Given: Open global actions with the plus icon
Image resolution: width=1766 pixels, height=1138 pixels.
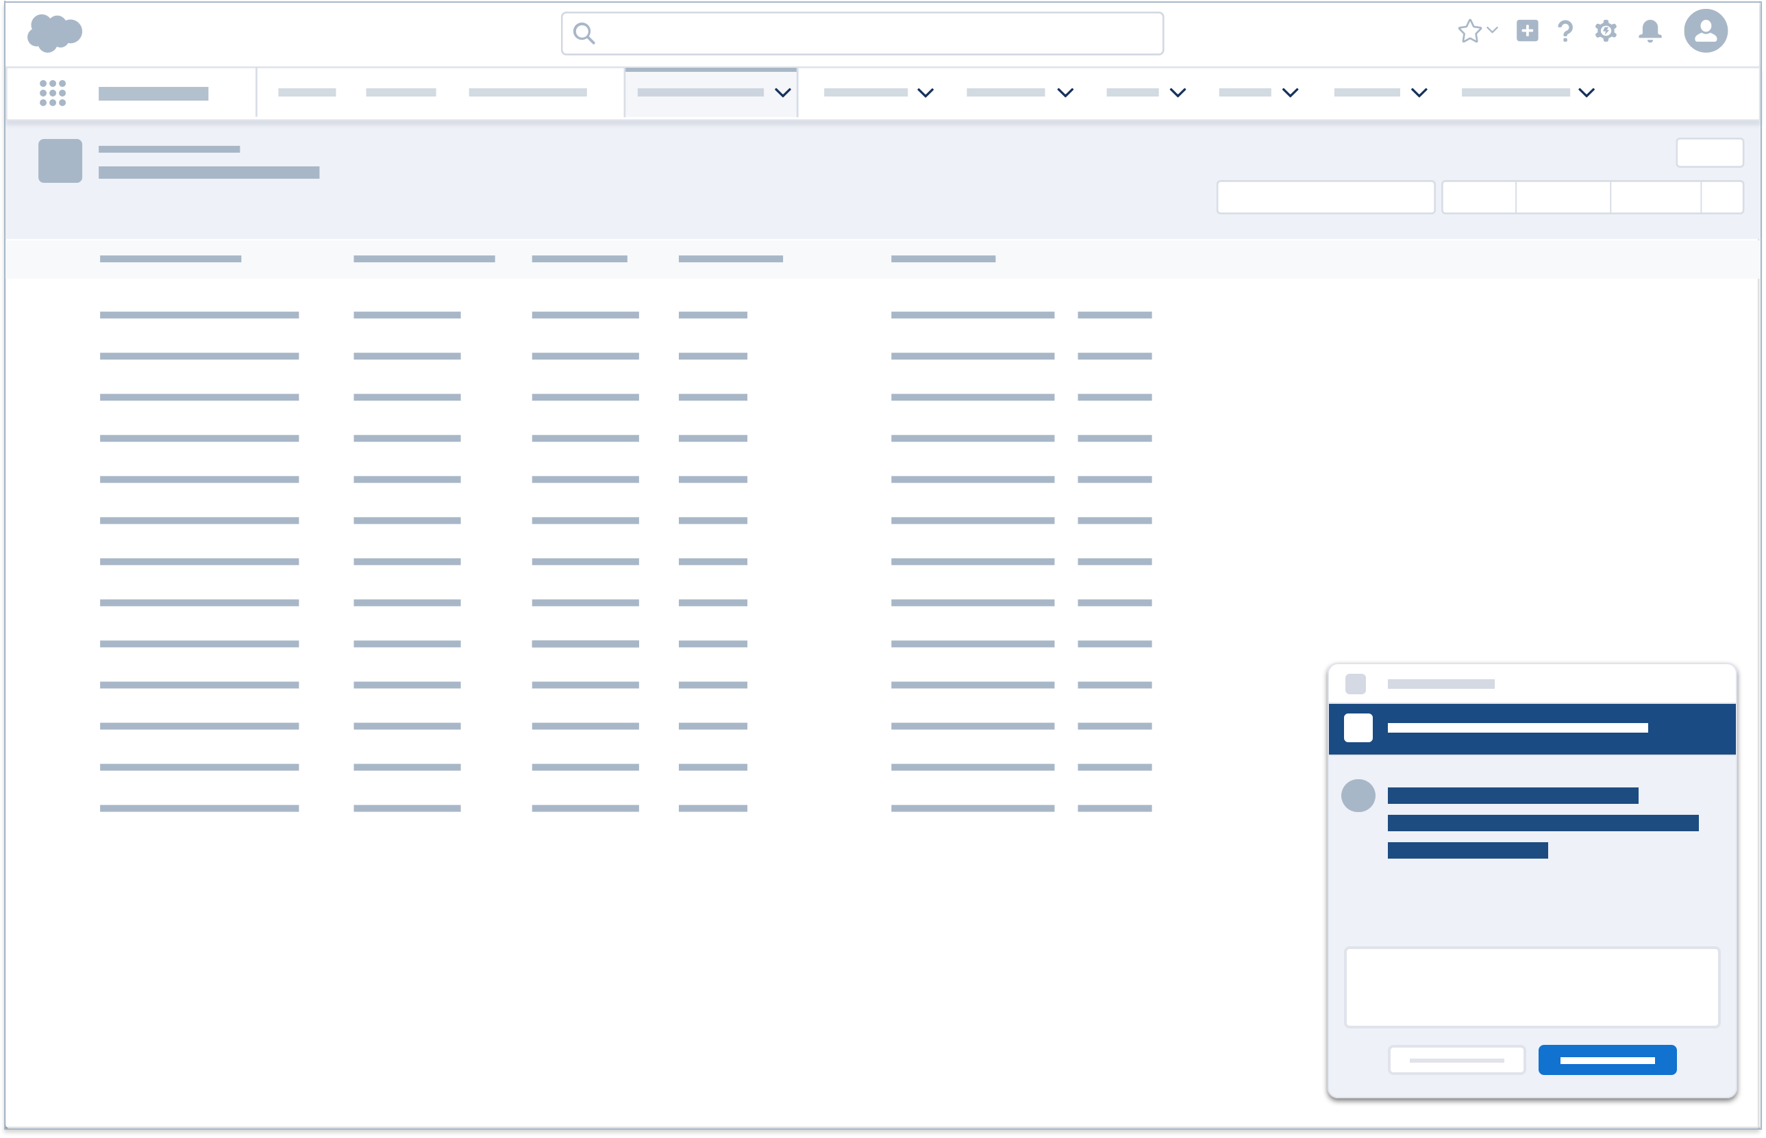Looking at the screenshot, I should coord(1527,31).
